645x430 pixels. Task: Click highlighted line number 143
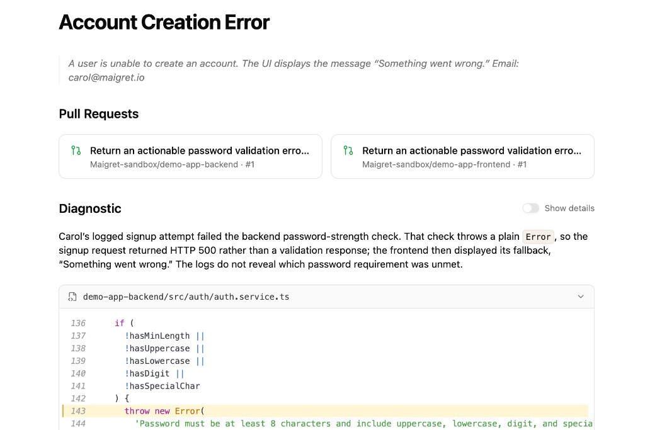[78, 411]
